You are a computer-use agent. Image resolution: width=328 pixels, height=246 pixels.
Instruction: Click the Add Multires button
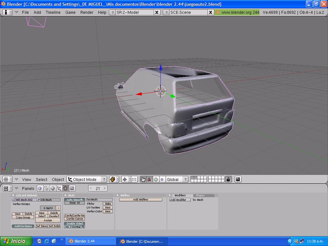coord(141,200)
